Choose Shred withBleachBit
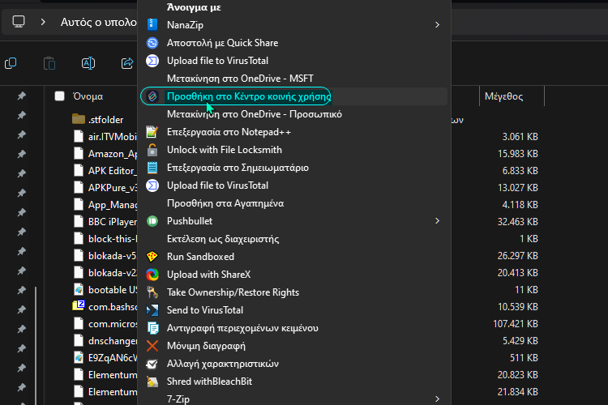The height and width of the screenshot is (405, 608). tap(209, 382)
